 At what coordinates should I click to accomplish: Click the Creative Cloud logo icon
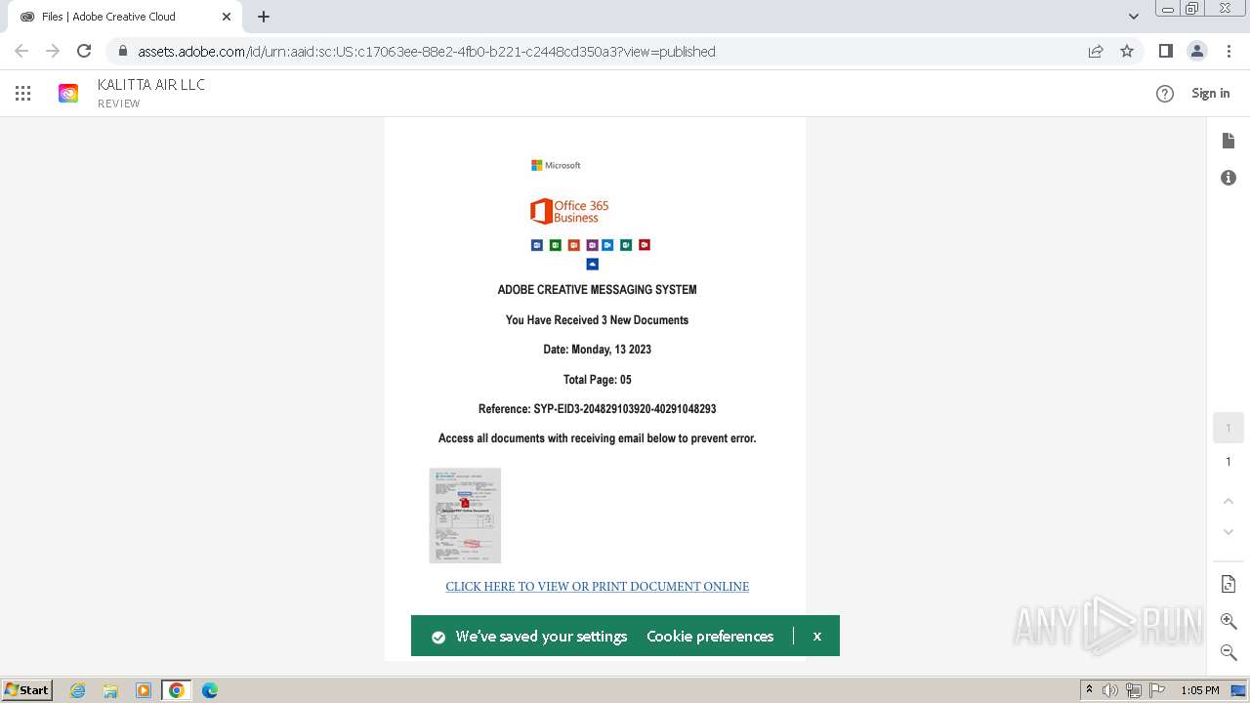click(x=68, y=94)
